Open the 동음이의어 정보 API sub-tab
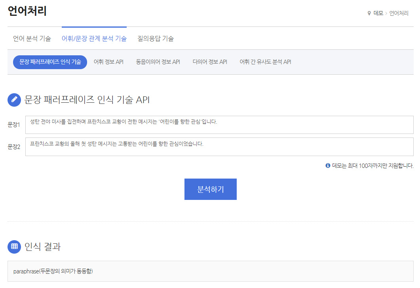Screen dimensions: 420x288 click(158, 62)
